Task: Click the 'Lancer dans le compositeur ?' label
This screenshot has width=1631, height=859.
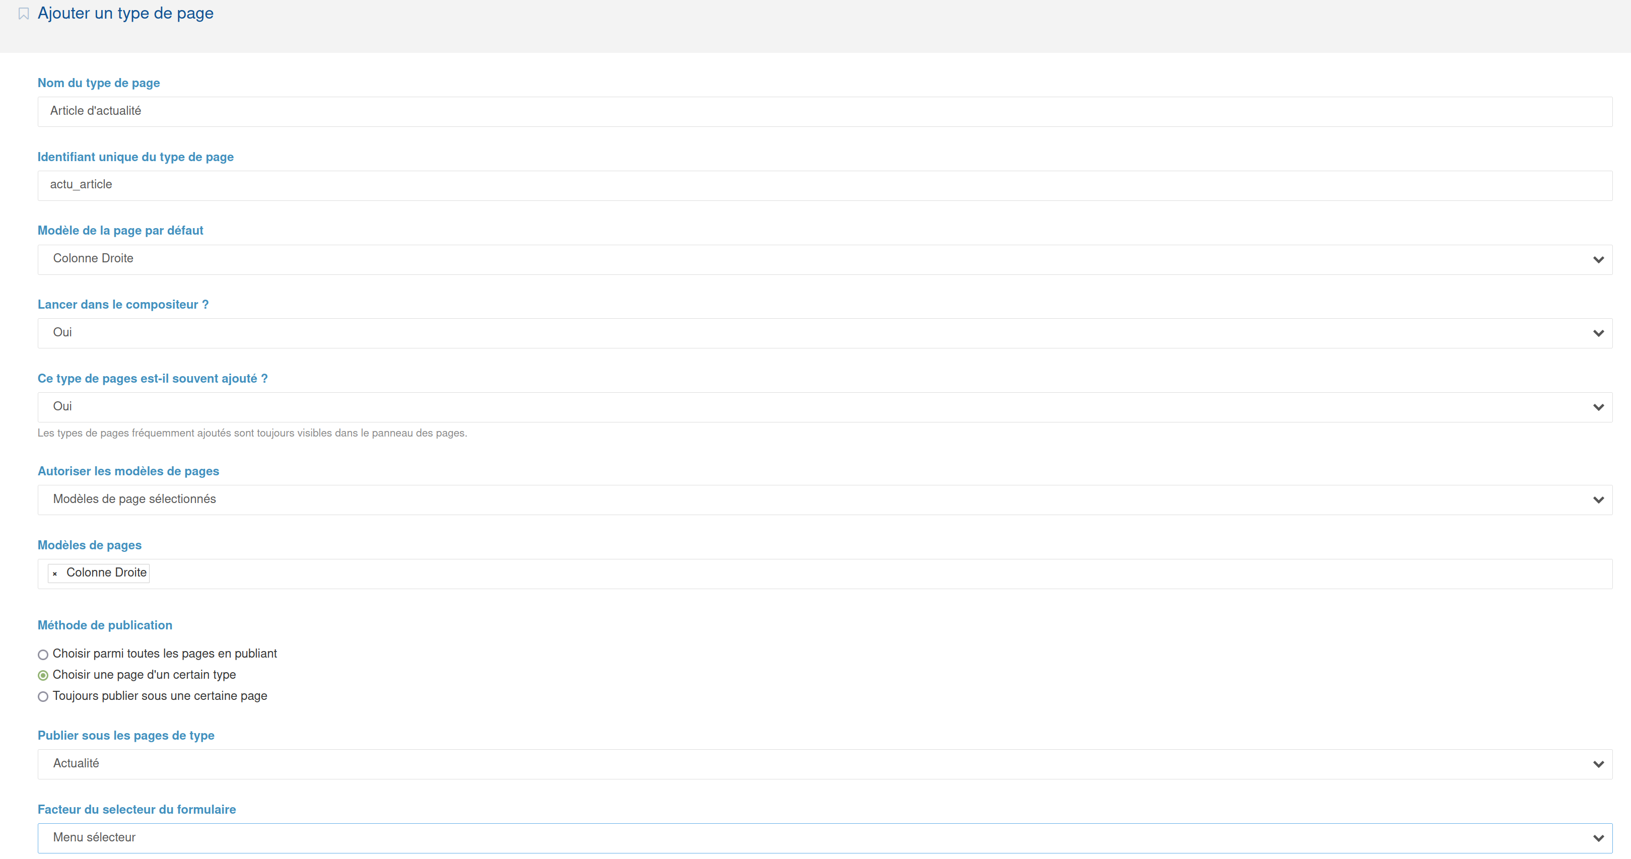Action: [x=123, y=305]
